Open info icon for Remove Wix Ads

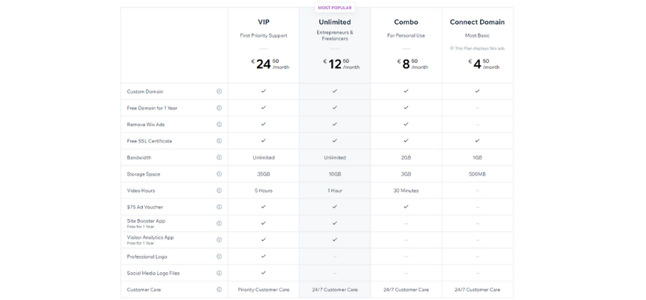219,124
